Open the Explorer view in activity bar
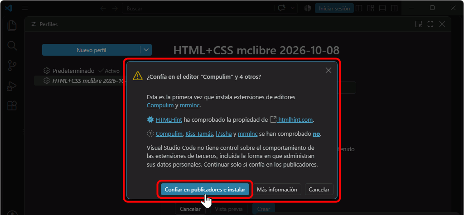Screen dimensions: 464x215 point(12,25)
